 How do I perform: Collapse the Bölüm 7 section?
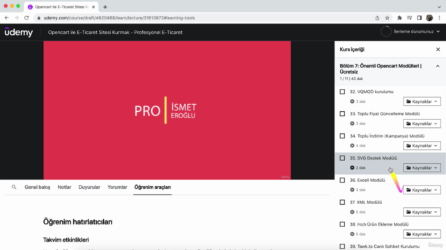(x=438, y=66)
